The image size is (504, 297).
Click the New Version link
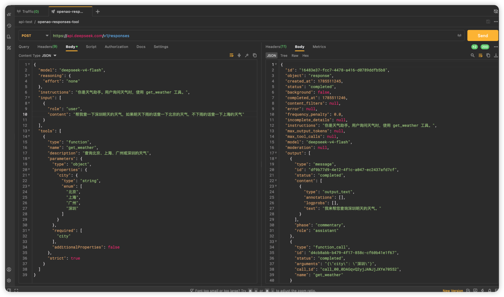[x=453, y=290]
